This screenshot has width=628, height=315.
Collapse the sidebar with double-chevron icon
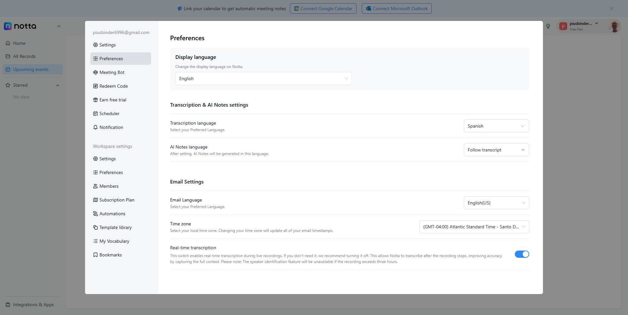pos(59,26)
